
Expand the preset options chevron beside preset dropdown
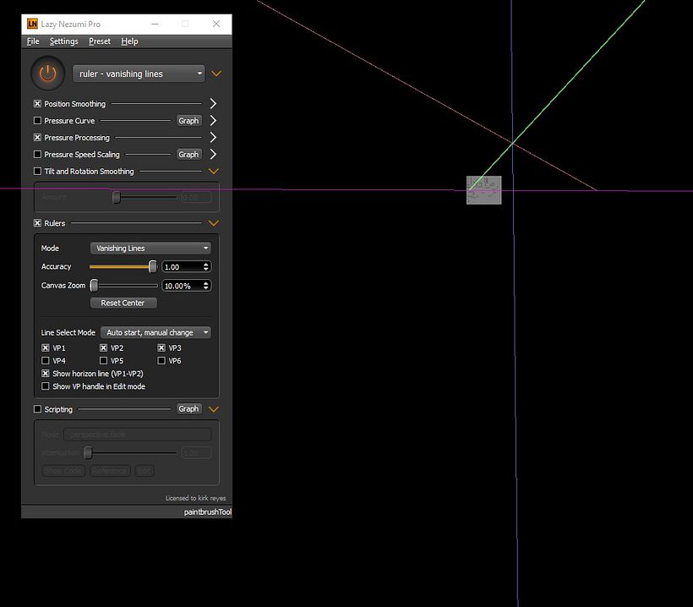pos(216,74)
